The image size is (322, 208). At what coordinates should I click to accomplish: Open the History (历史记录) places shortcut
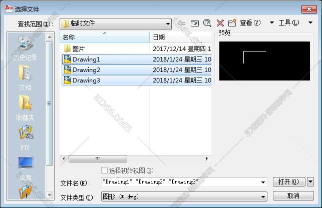pos(26,48)
